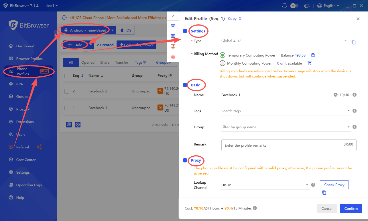The image size is (368, 221).
Task: Expand the Add button dropdown arrow
Action: coord(91,45)
